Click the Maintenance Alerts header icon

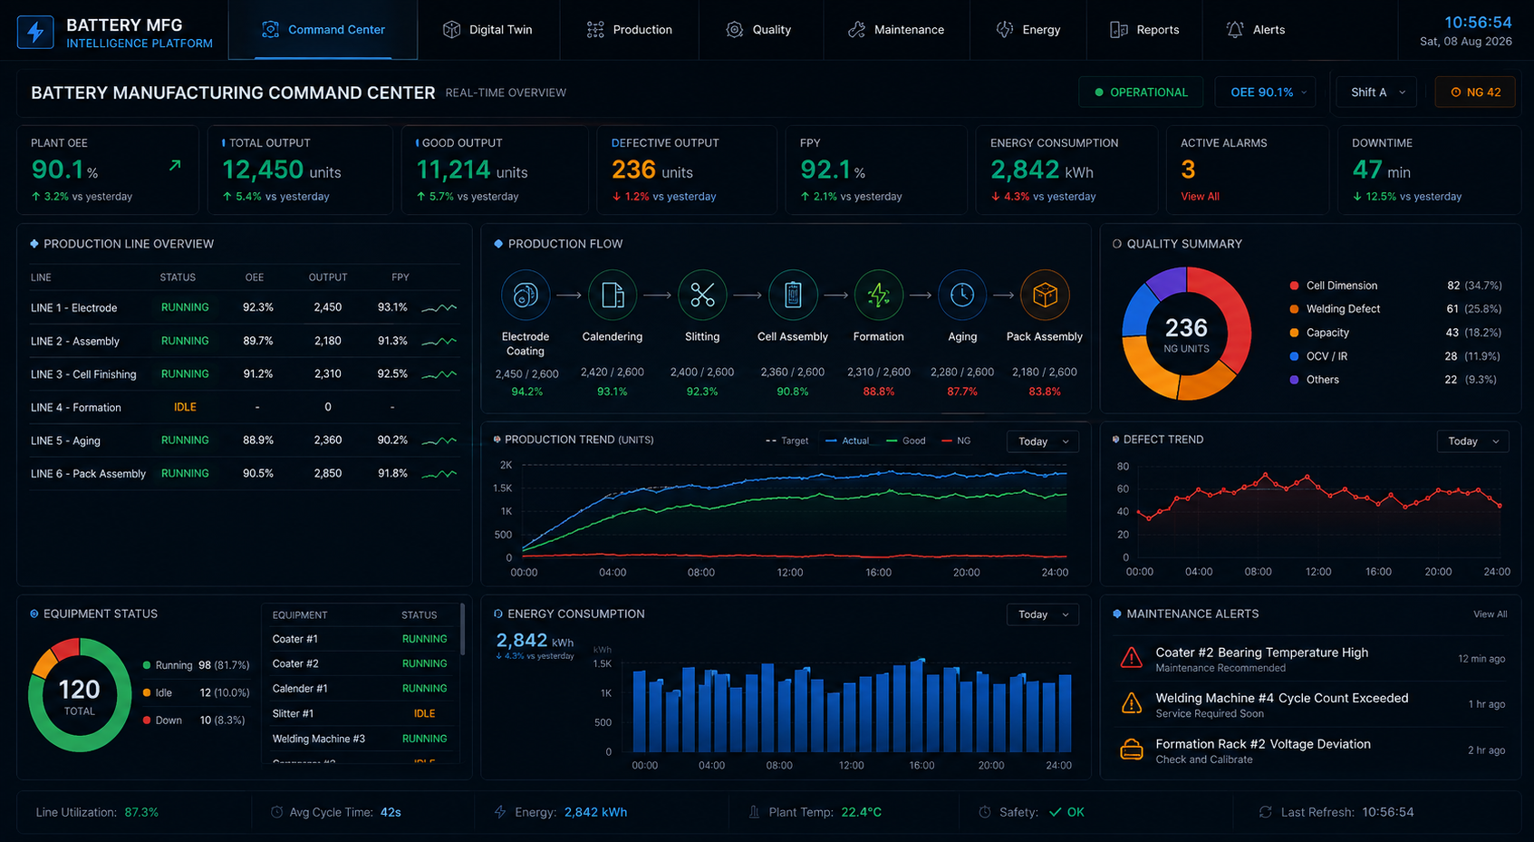coord(1116,614)
